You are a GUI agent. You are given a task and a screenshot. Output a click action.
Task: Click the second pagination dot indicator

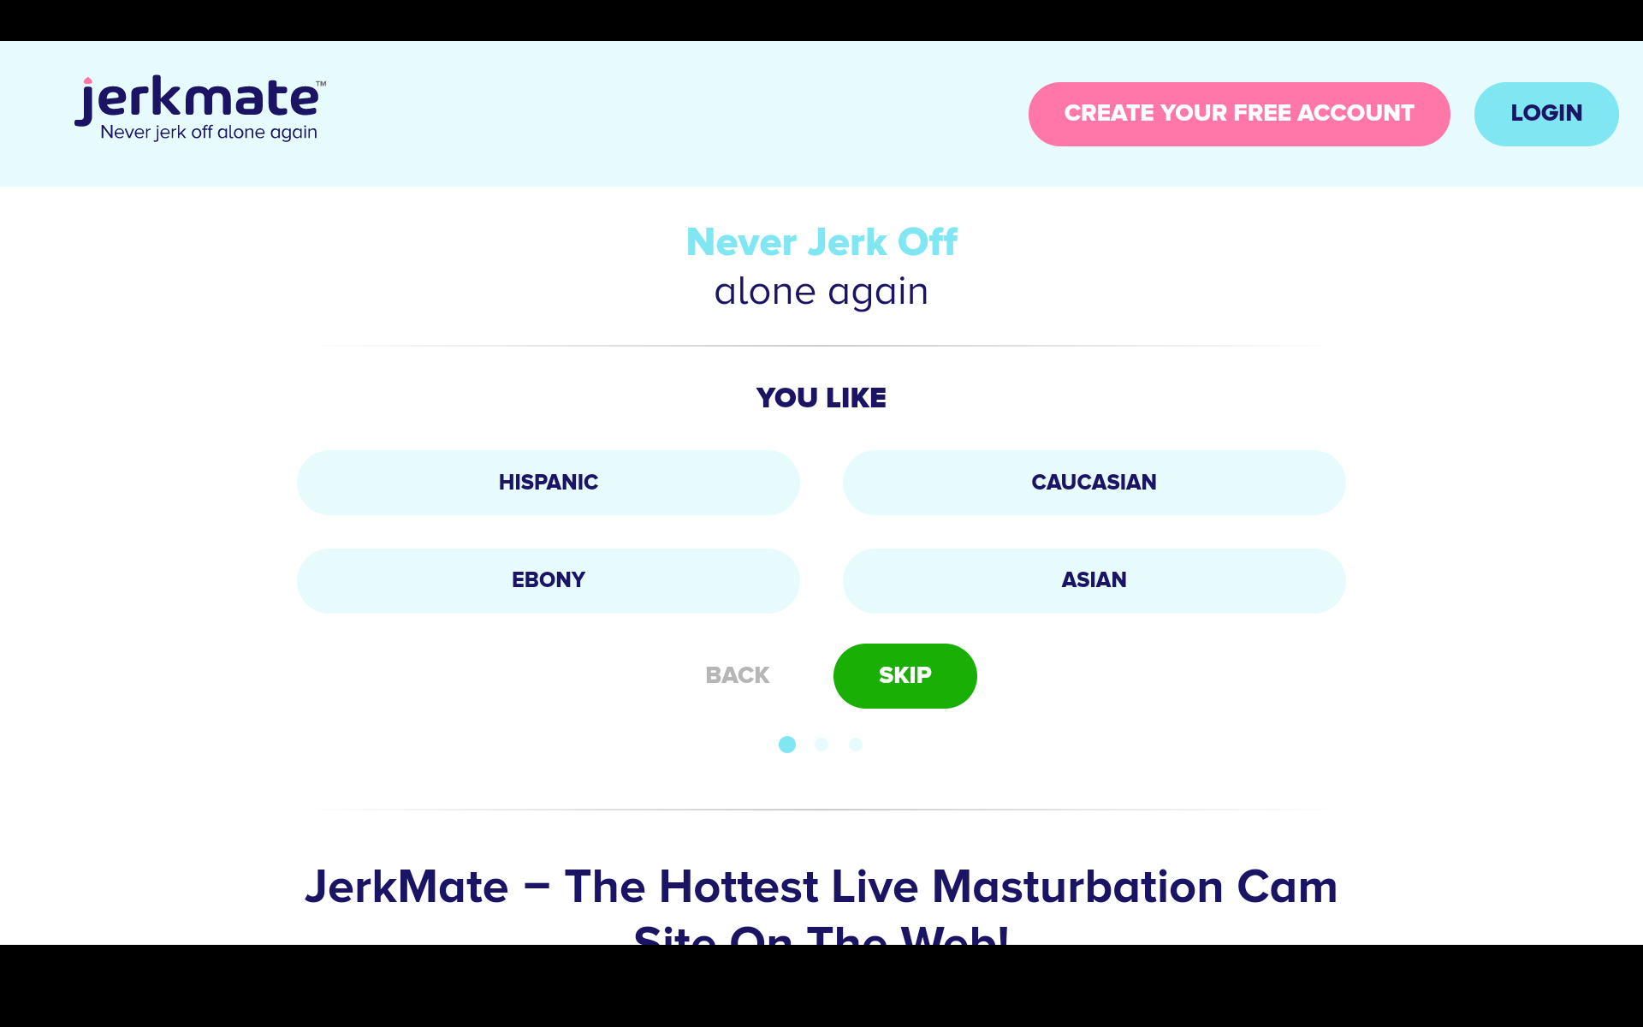click(x=821, y=745)
